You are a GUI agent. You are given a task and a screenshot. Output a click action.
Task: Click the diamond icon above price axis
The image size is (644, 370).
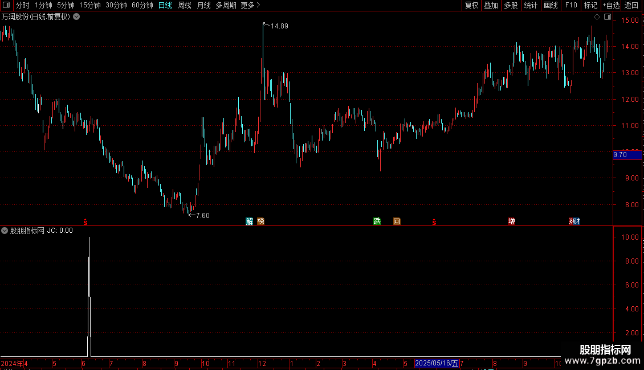point(597,17)
